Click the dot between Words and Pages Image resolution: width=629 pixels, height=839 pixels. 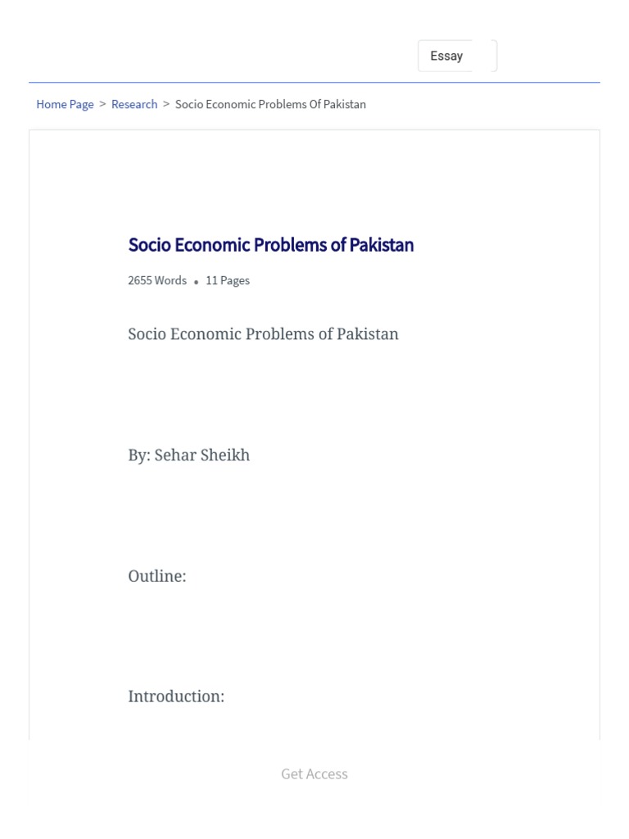pyautogui.click(x=197, y=282)
